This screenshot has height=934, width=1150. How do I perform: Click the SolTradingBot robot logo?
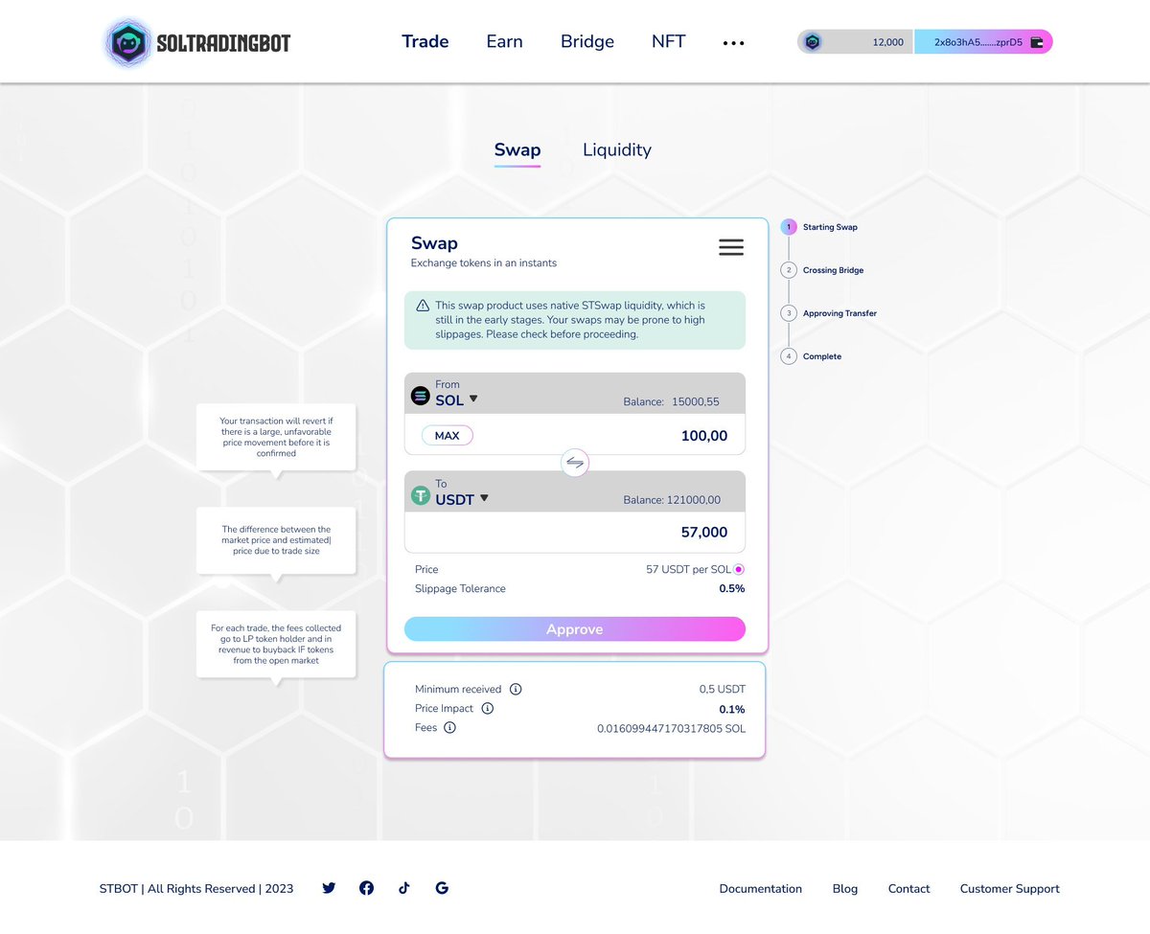(127, 42)
